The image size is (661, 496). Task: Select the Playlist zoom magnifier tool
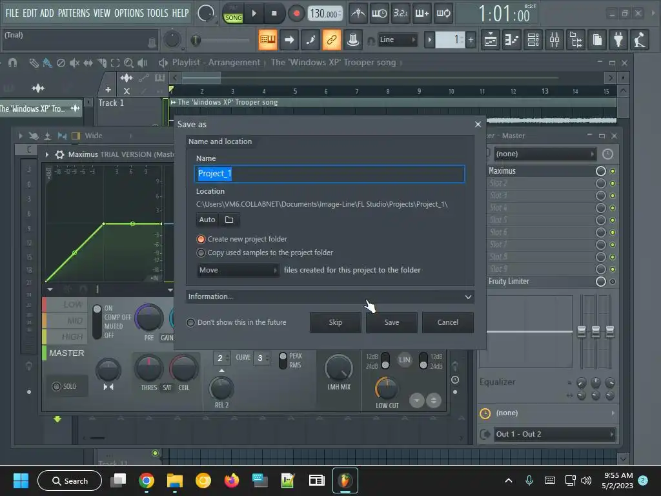(128, 63)
